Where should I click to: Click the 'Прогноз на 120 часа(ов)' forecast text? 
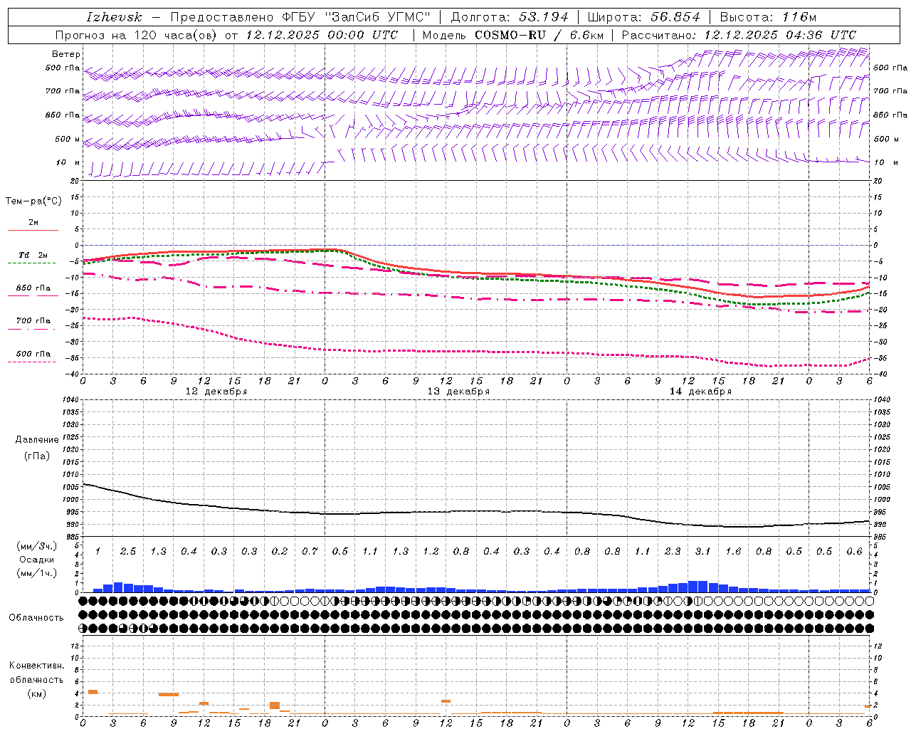[x=137, y=35]
